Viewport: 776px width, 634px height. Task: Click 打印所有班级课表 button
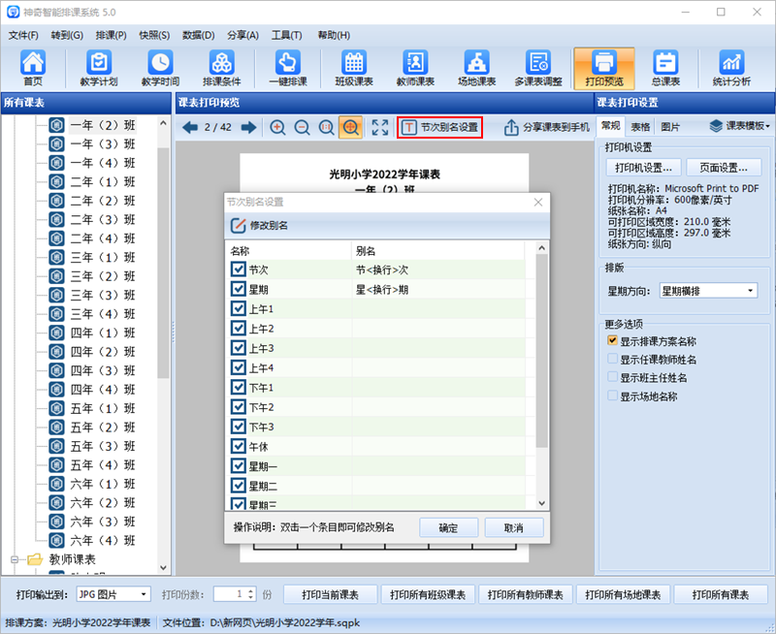point(428,594)
